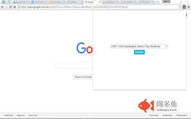This screenshot has width=191, height=119.
Task: Click the calendar extension icon
Action: point(184,7)
